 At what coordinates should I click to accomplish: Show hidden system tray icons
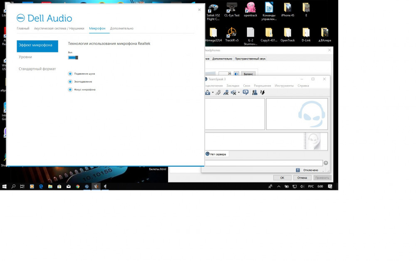(x=279, y=187)
